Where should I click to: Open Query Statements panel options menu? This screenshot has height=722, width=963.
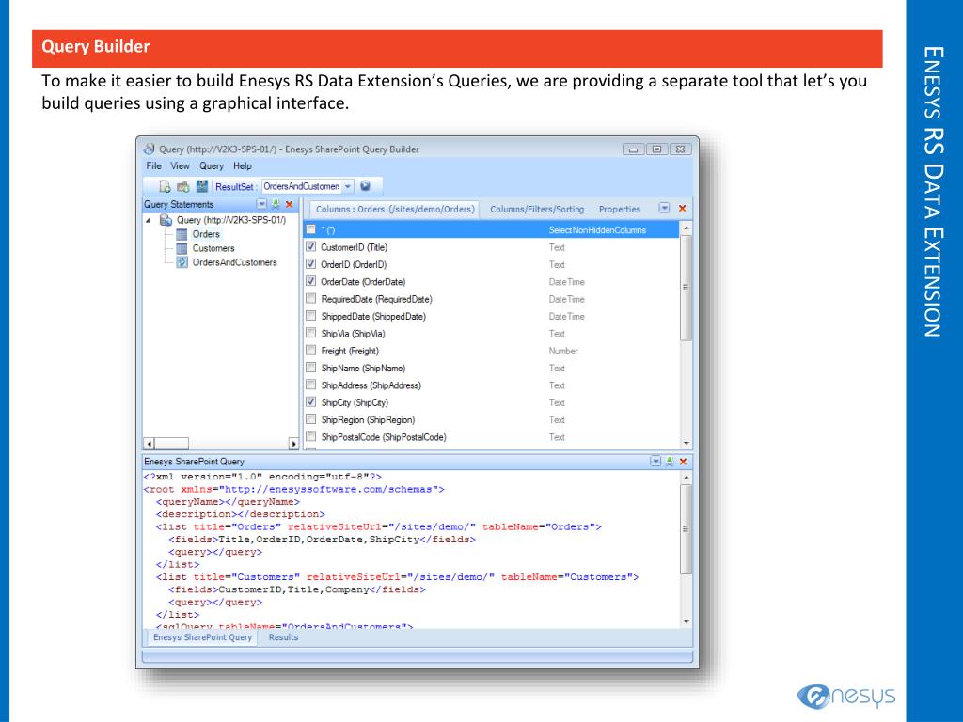(x=261, y=204)
